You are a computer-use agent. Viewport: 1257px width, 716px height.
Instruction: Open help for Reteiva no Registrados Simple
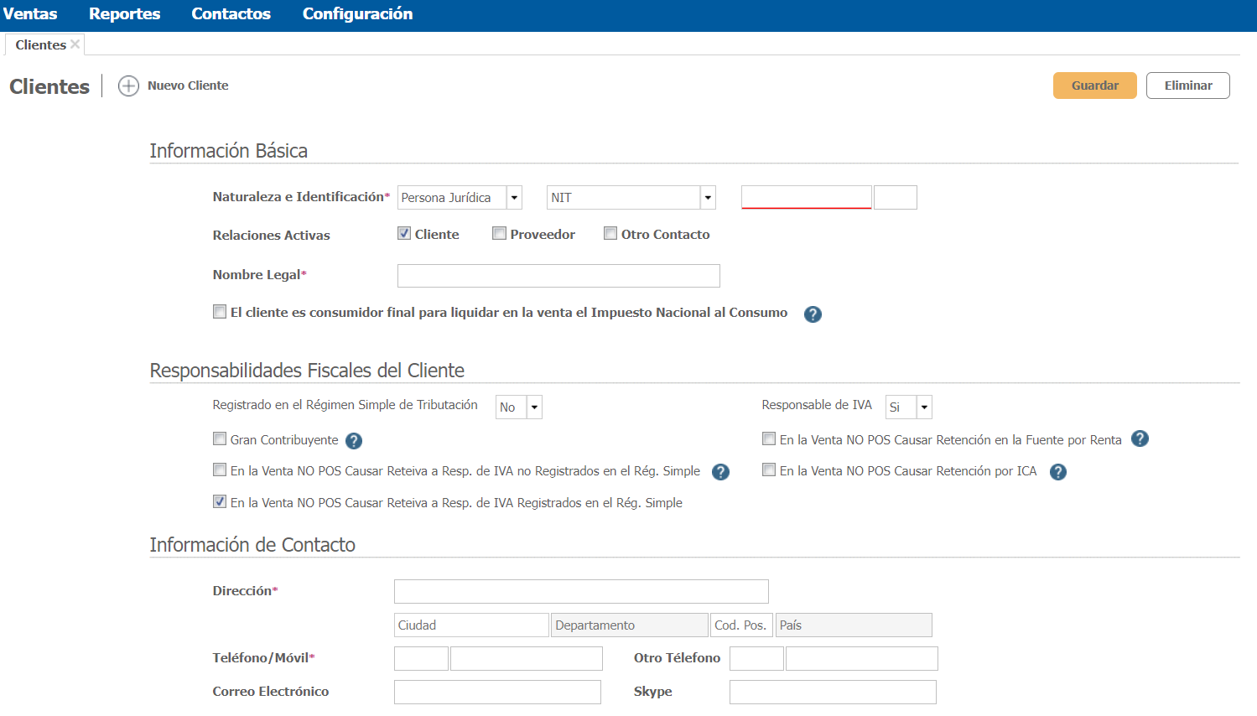tap(720, 472)
